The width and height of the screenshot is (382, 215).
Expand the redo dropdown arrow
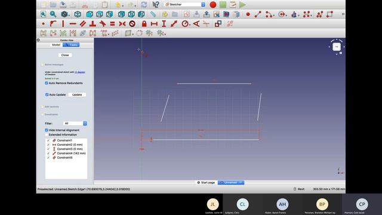tap(135, 5)
